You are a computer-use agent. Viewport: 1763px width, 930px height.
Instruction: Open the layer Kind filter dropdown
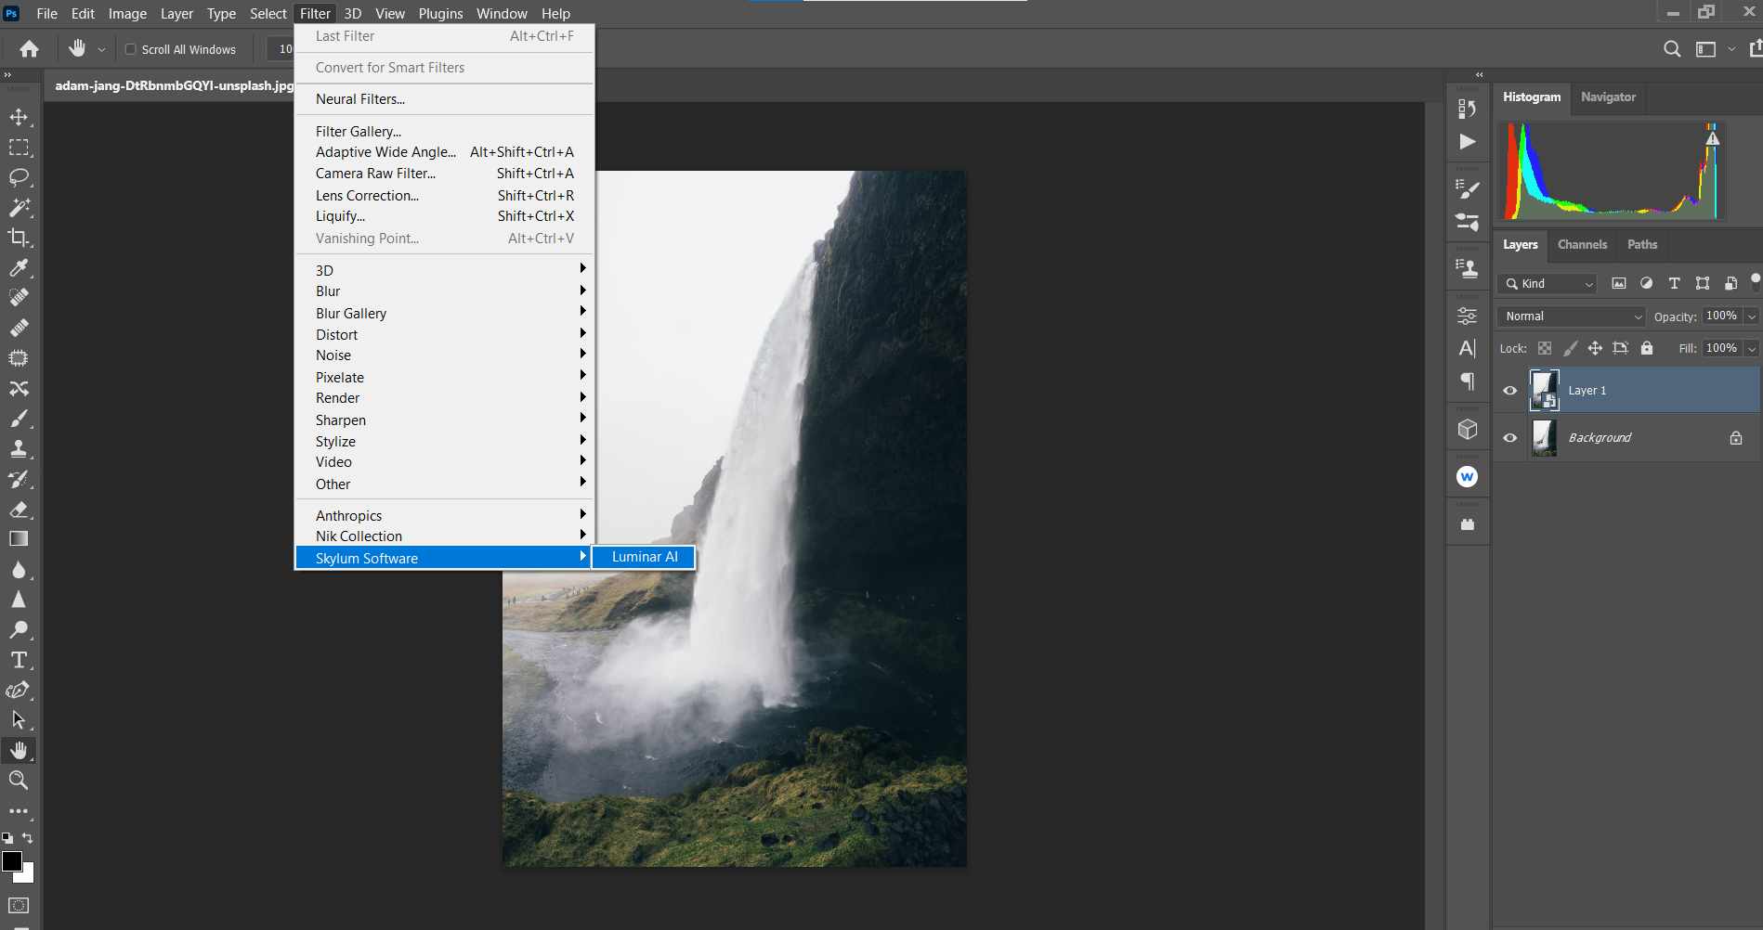pyautogui.click(x=1548, y=284)
